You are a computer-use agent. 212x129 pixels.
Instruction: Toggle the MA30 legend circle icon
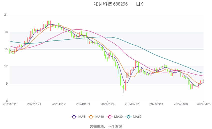110,117
